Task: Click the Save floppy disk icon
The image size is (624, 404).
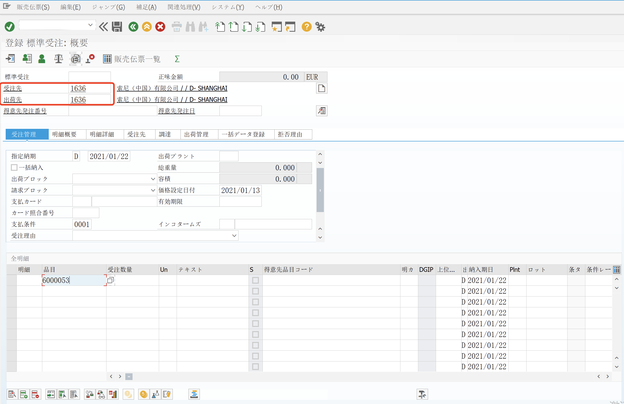Action: pyautogui.click(x=117, y=27)
